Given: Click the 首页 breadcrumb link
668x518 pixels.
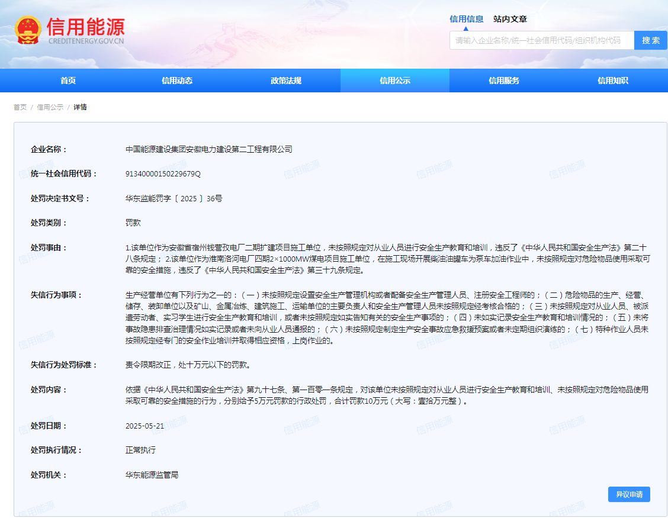Looking at the screenshot, I should (20, 107).
